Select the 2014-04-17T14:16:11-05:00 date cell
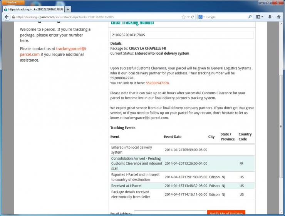The width and height of the screenshot is (285, 216). pos(186,194)
